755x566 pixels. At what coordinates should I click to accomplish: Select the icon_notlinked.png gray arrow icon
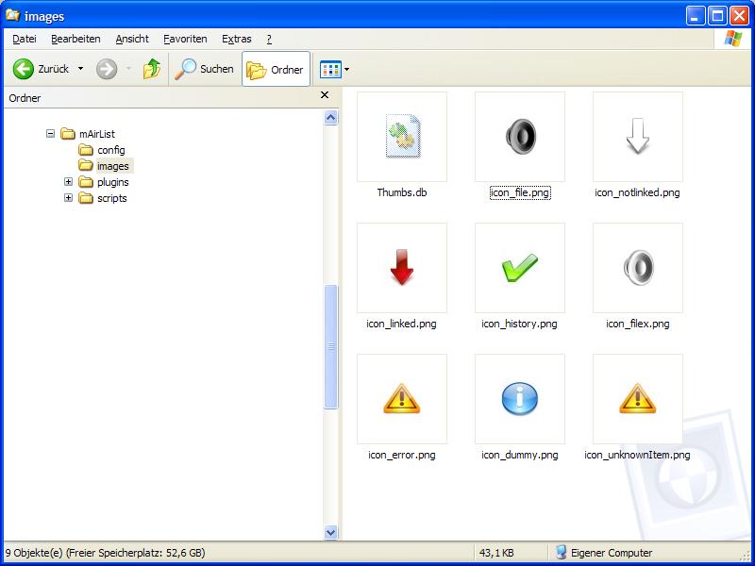click(637, 136)
